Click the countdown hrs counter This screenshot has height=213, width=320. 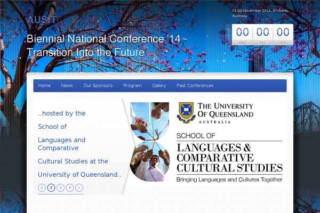tap(262, 35)
